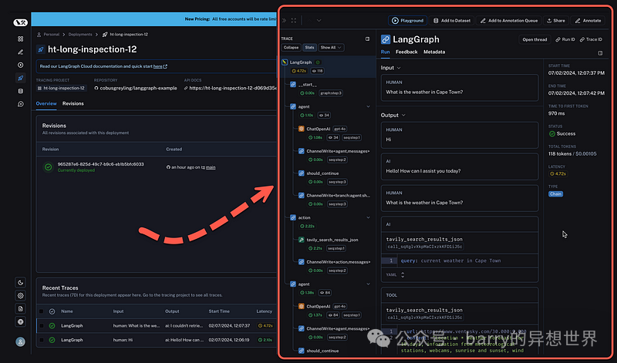
Task: Click Open thread button
Action: tap(534, 39)
